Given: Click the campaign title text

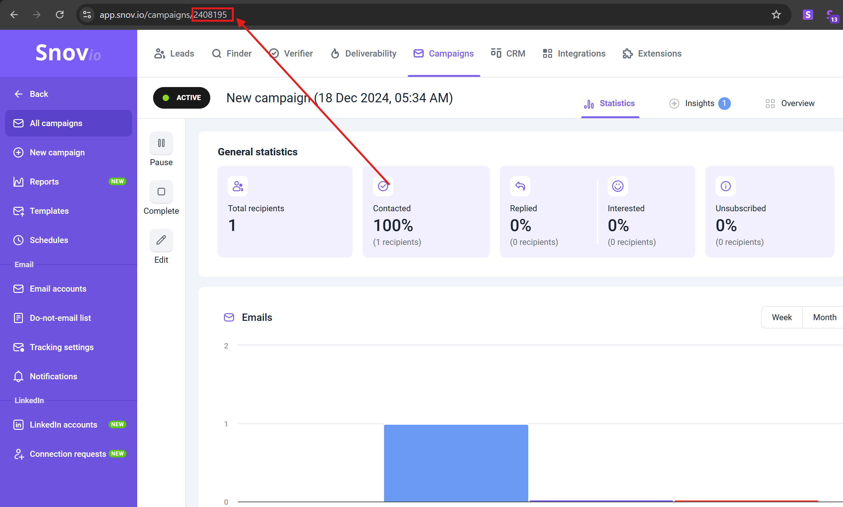Looking at the screenshot, I should (x=340, y=98).
